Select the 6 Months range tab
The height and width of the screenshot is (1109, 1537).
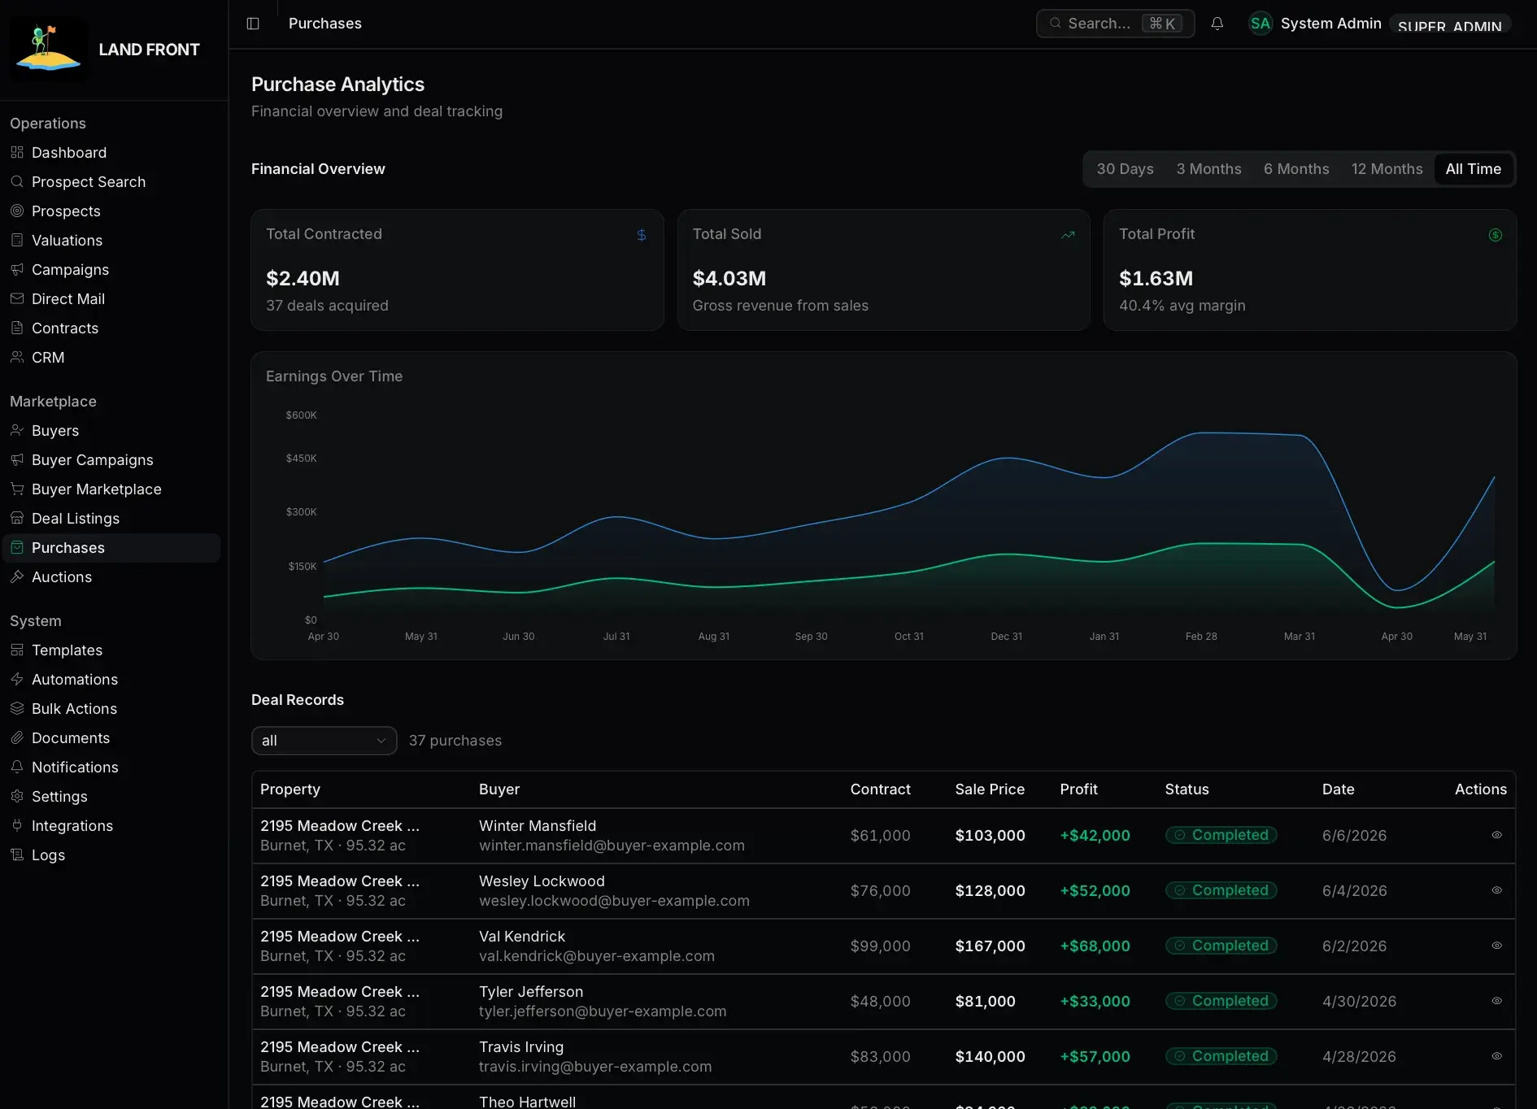click(x=1296, y=169)
